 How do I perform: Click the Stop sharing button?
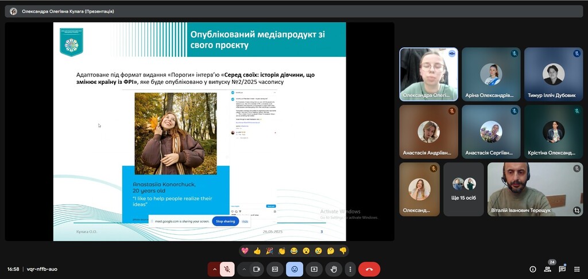(225, 221)
